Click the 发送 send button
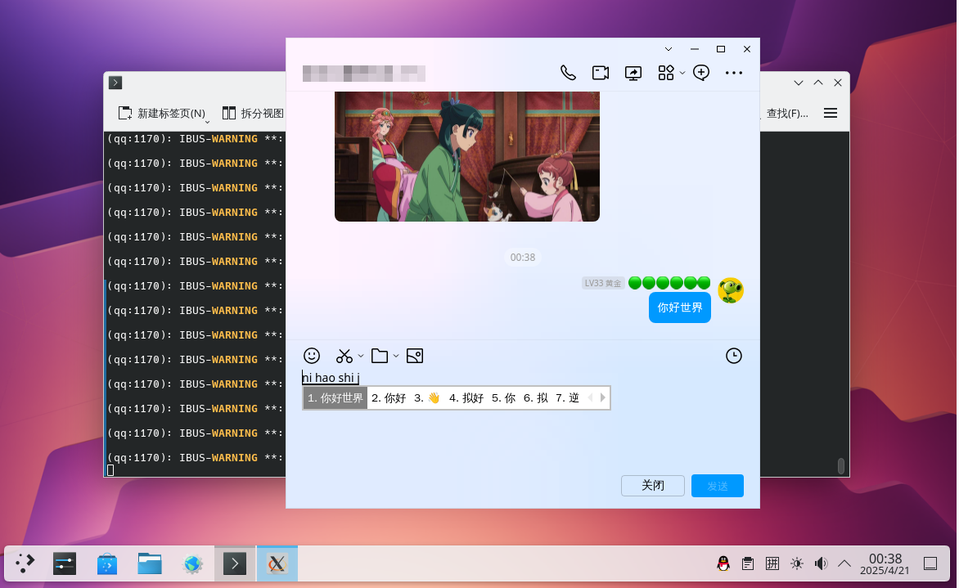This screenshot has height=588, width=959. pos(718,486)
